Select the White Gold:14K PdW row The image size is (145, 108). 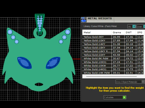pyautogui.click(x=113, y=73)
